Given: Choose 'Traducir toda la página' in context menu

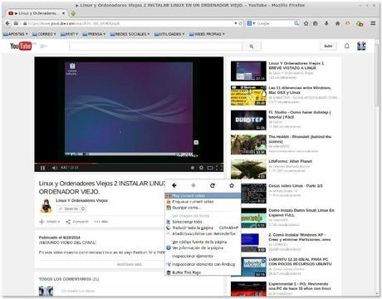Looking at the screenshot, I should point(203,228).
